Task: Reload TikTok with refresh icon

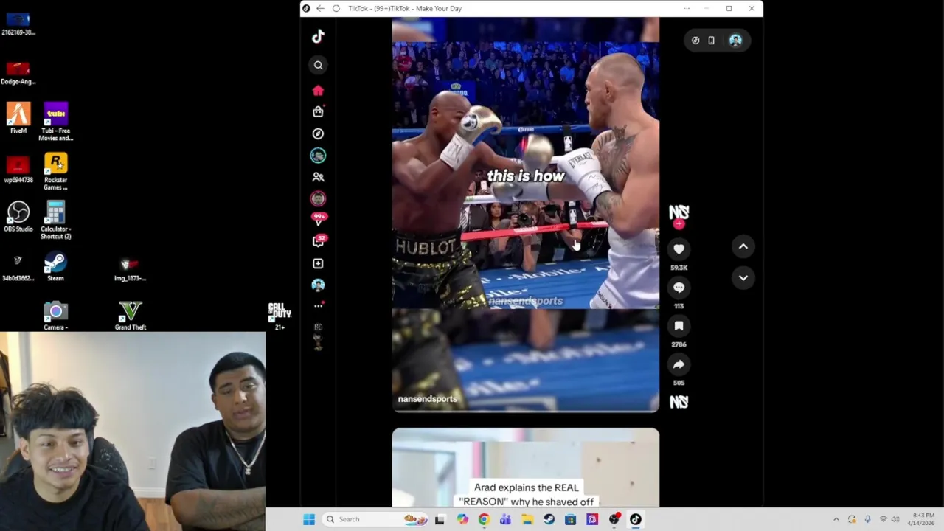Action: coord(336,8)
